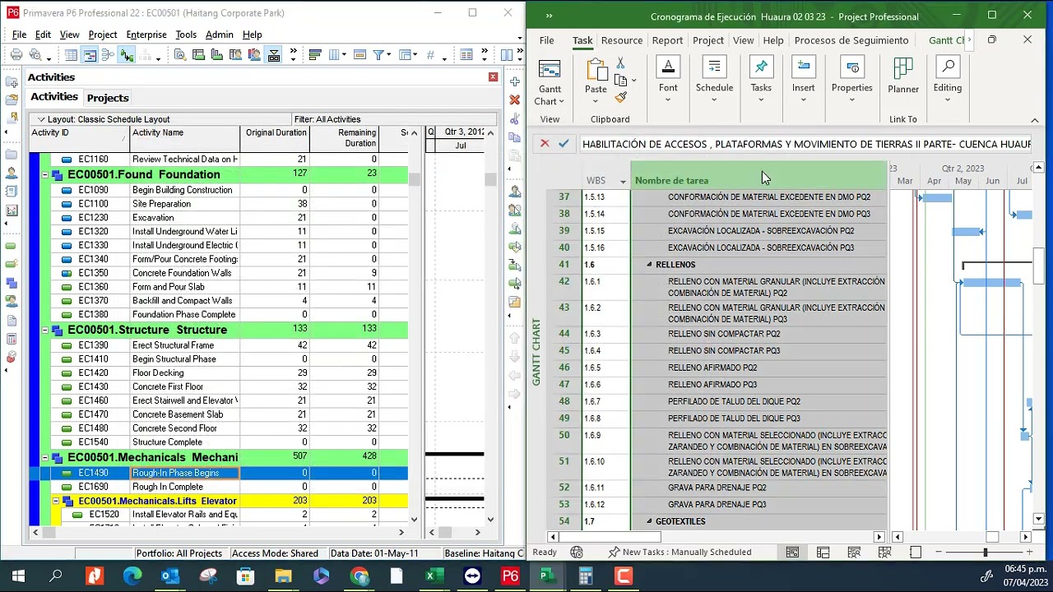The image size is (1053, 592).
Task: Click the Bars icon in Primavera toolbar
Action: 314,55
